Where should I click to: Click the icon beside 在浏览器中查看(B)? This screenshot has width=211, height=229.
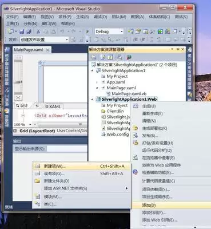(x=136, y=157)
